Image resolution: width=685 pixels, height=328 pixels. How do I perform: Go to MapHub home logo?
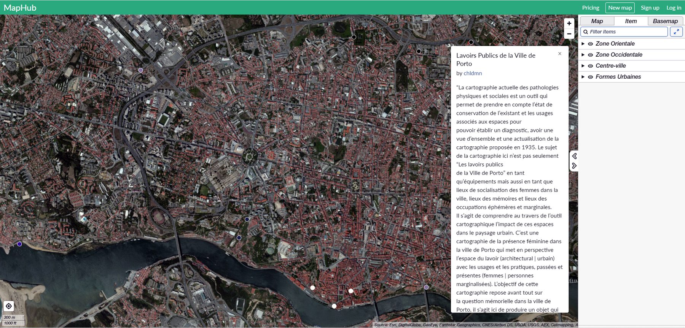(x=20, y=8)
